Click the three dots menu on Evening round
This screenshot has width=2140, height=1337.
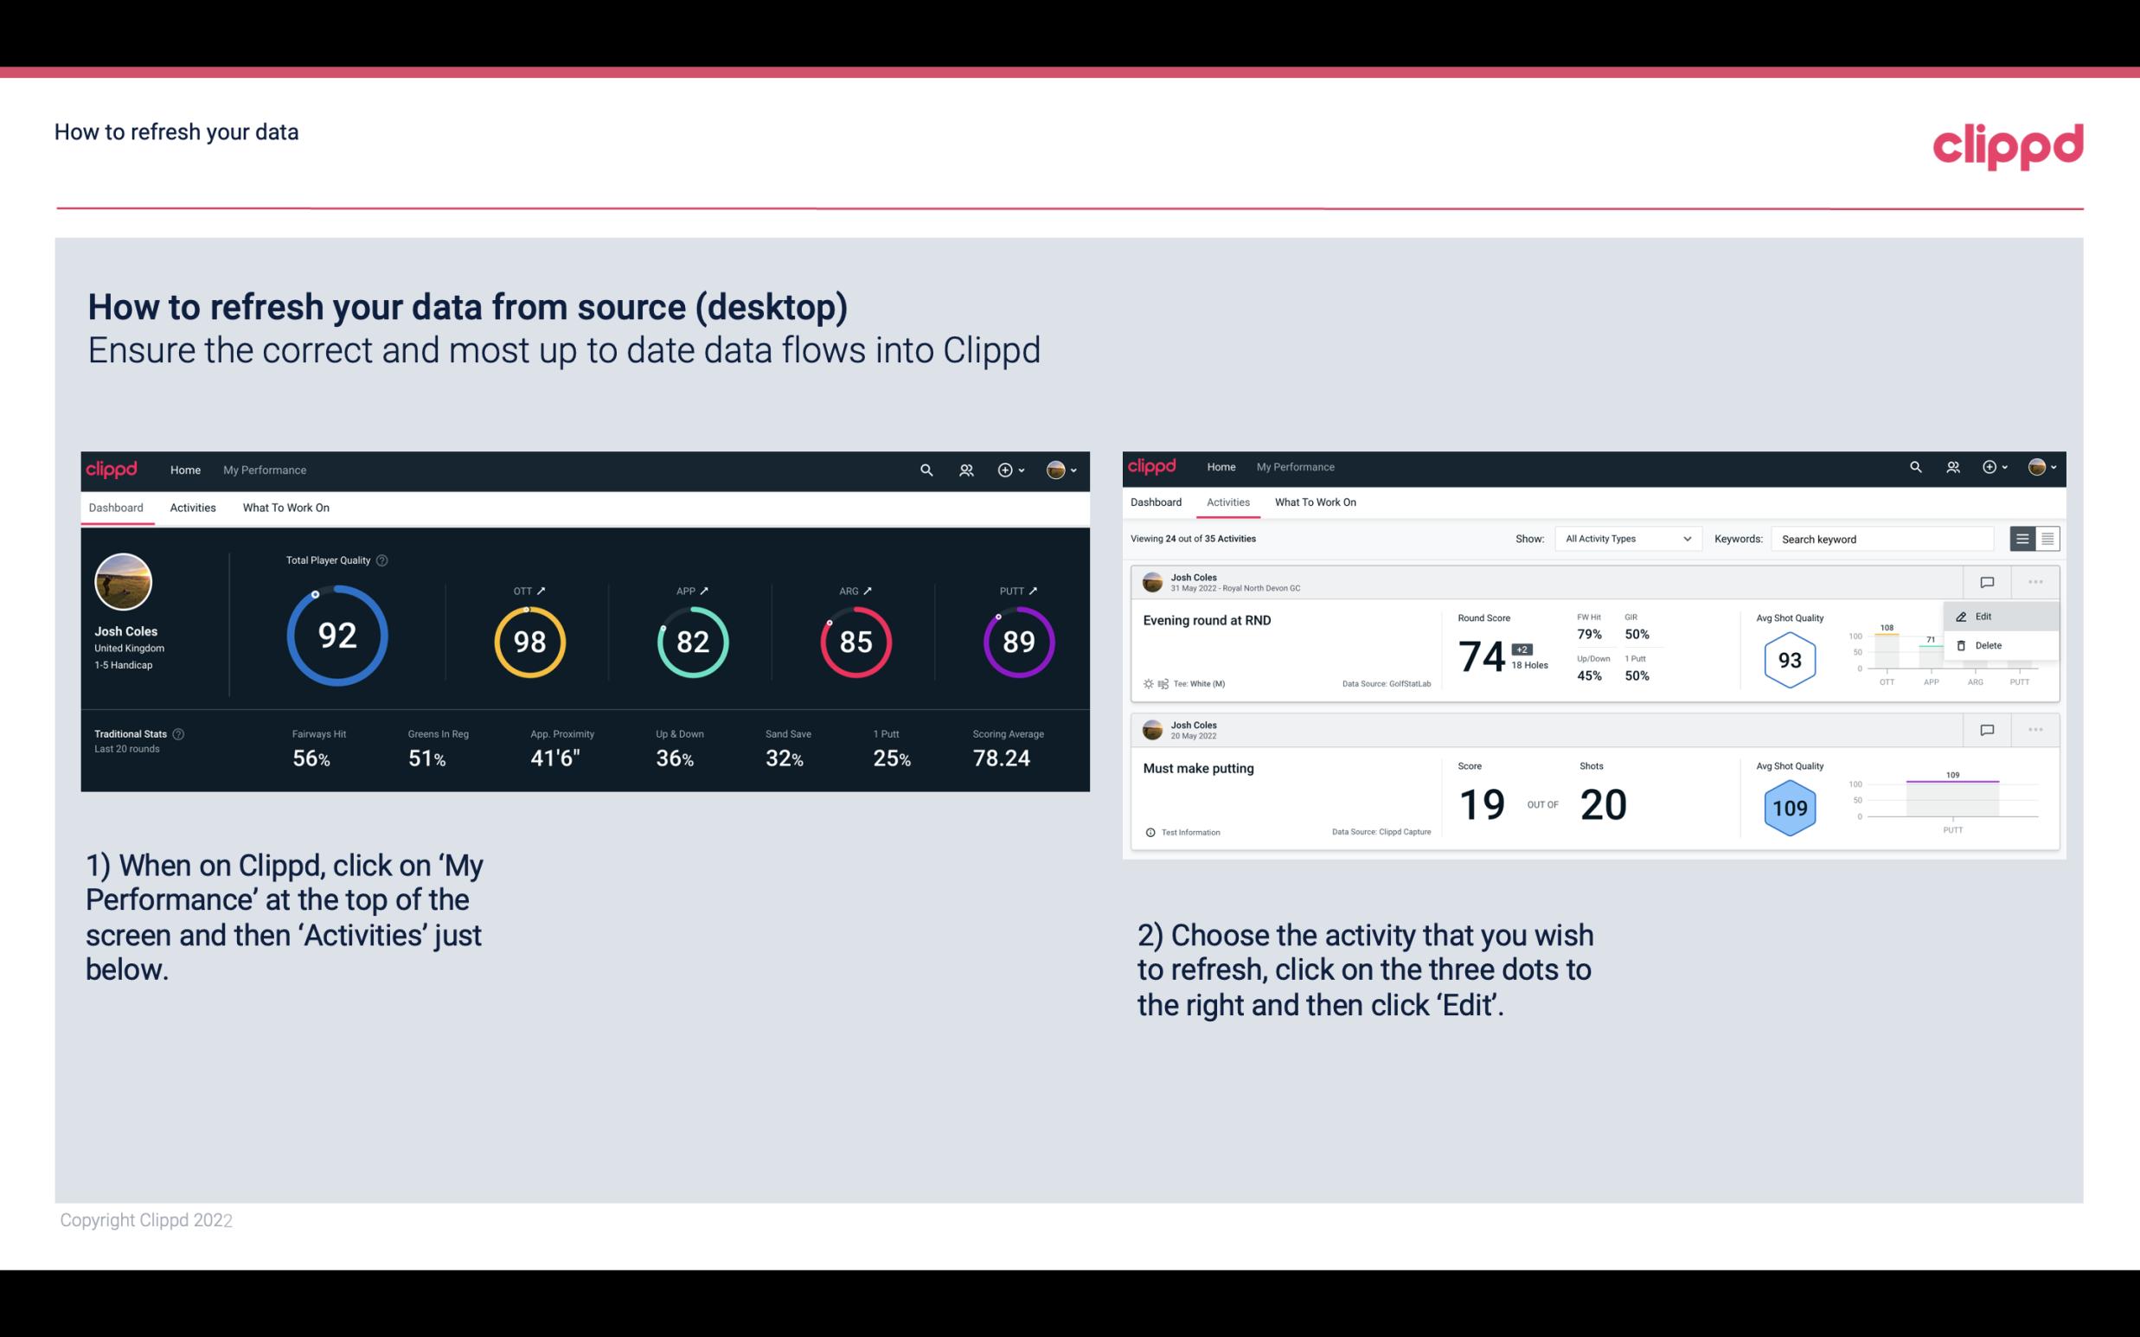tap(2035, 582)
